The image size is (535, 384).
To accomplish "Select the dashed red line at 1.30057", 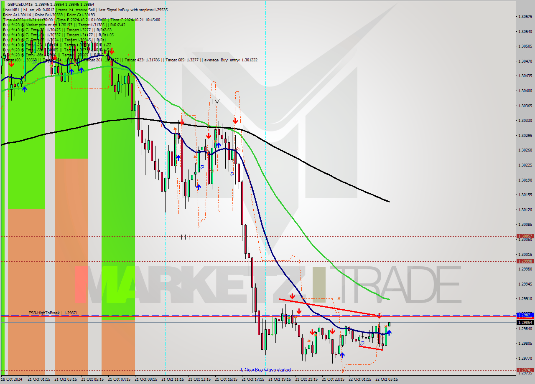I will click(x=258, y=236).
